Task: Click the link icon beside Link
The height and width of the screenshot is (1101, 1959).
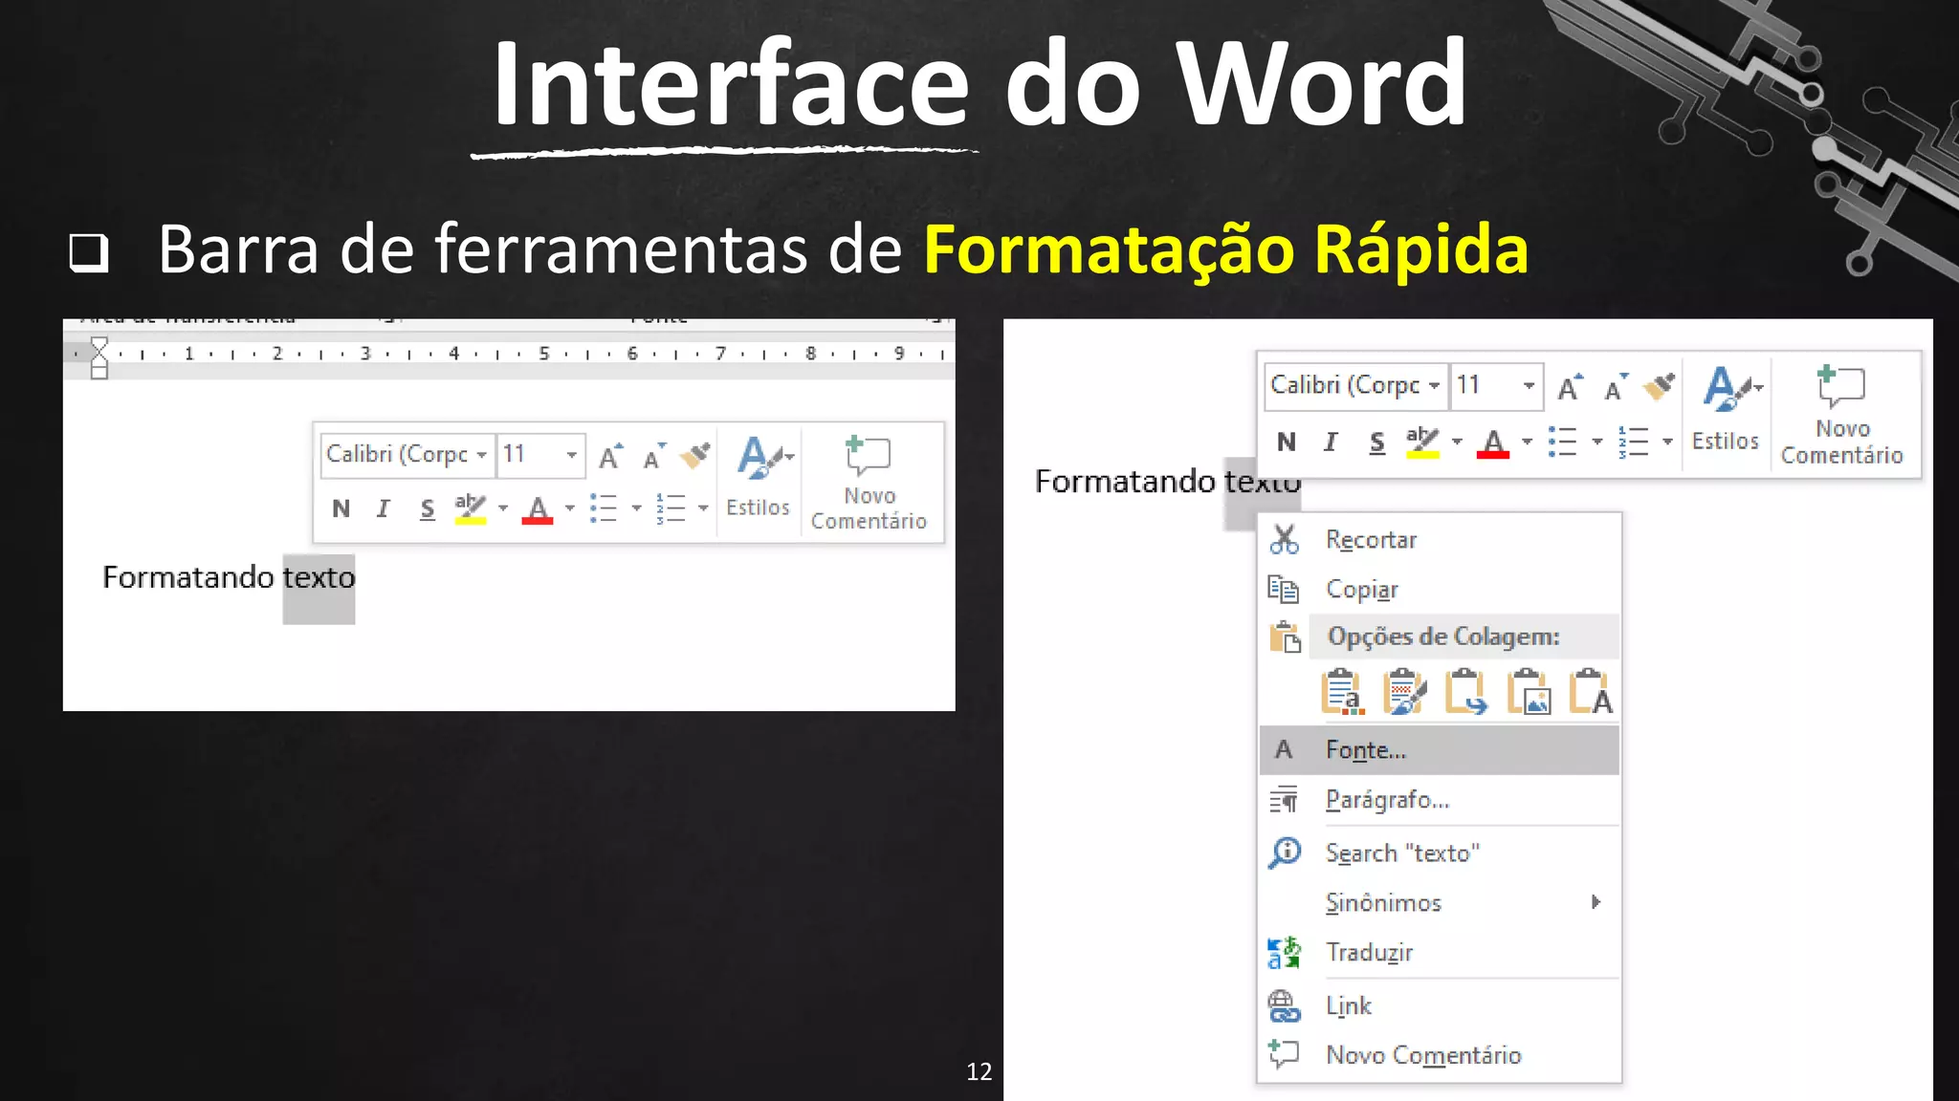Action: point(1284,1006)
